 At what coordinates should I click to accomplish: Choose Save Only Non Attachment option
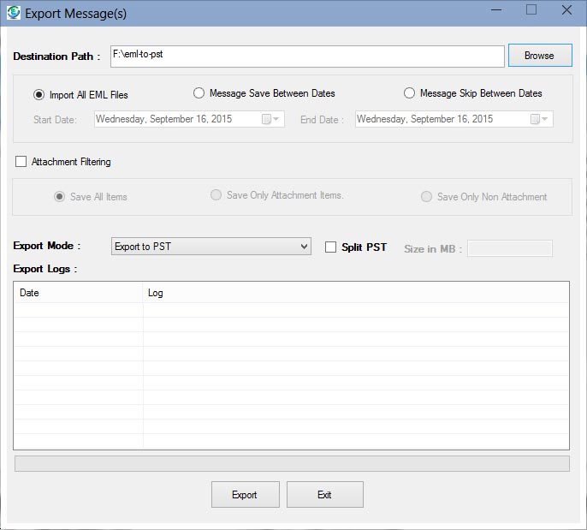click(426, 197)
